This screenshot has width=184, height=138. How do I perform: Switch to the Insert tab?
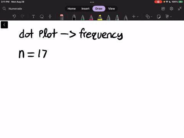pos(85,8)
